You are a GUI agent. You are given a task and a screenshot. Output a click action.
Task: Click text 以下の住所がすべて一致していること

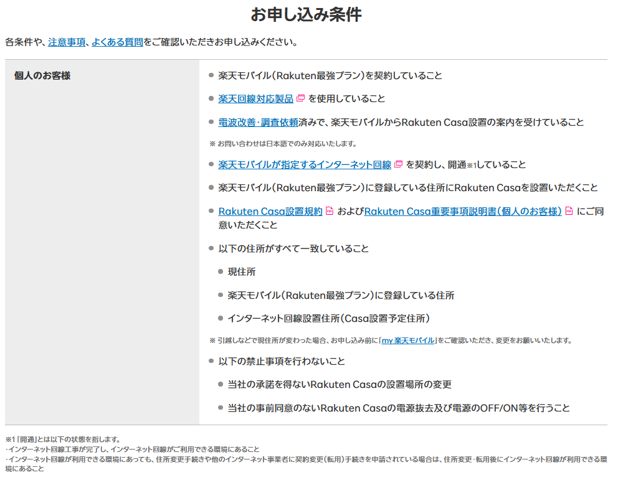pos(293,249)
